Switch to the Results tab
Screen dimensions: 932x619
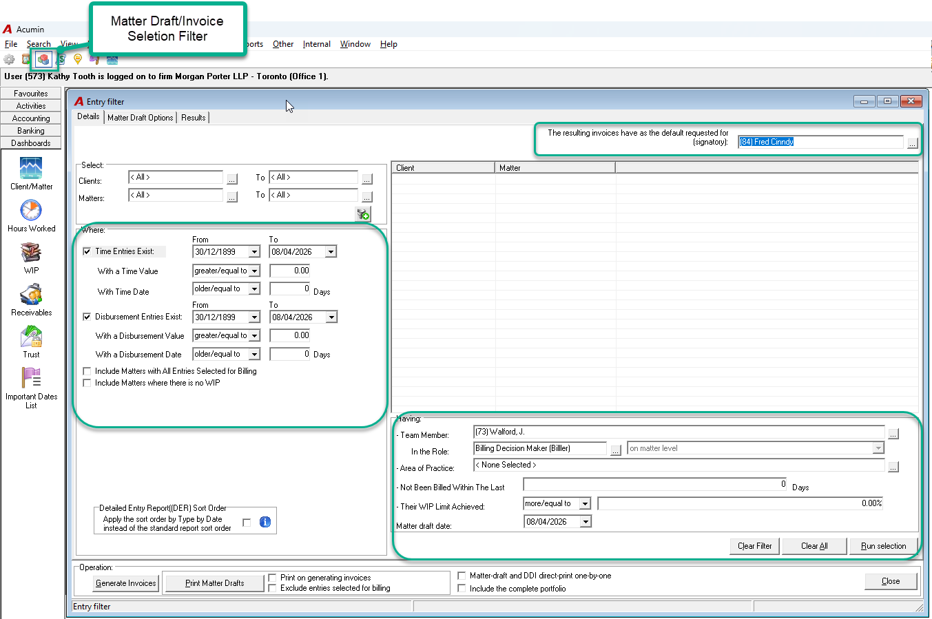pyautogui.click(x=194, y=118)
